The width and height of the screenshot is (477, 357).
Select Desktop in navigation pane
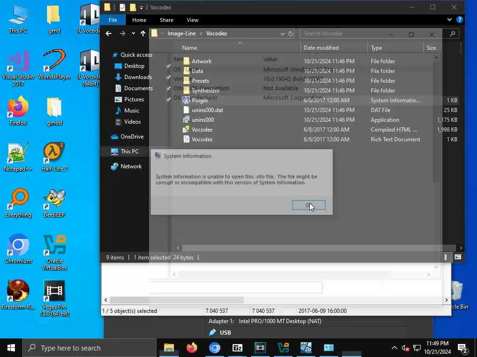130,66
